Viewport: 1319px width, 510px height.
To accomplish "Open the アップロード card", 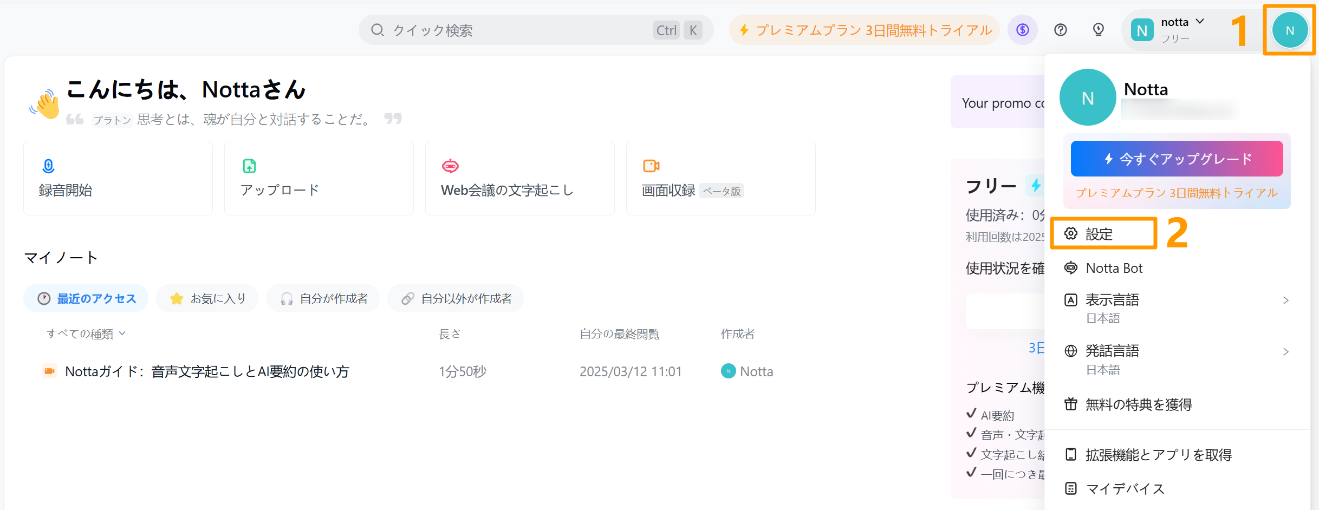I will (x=319, y=178).
